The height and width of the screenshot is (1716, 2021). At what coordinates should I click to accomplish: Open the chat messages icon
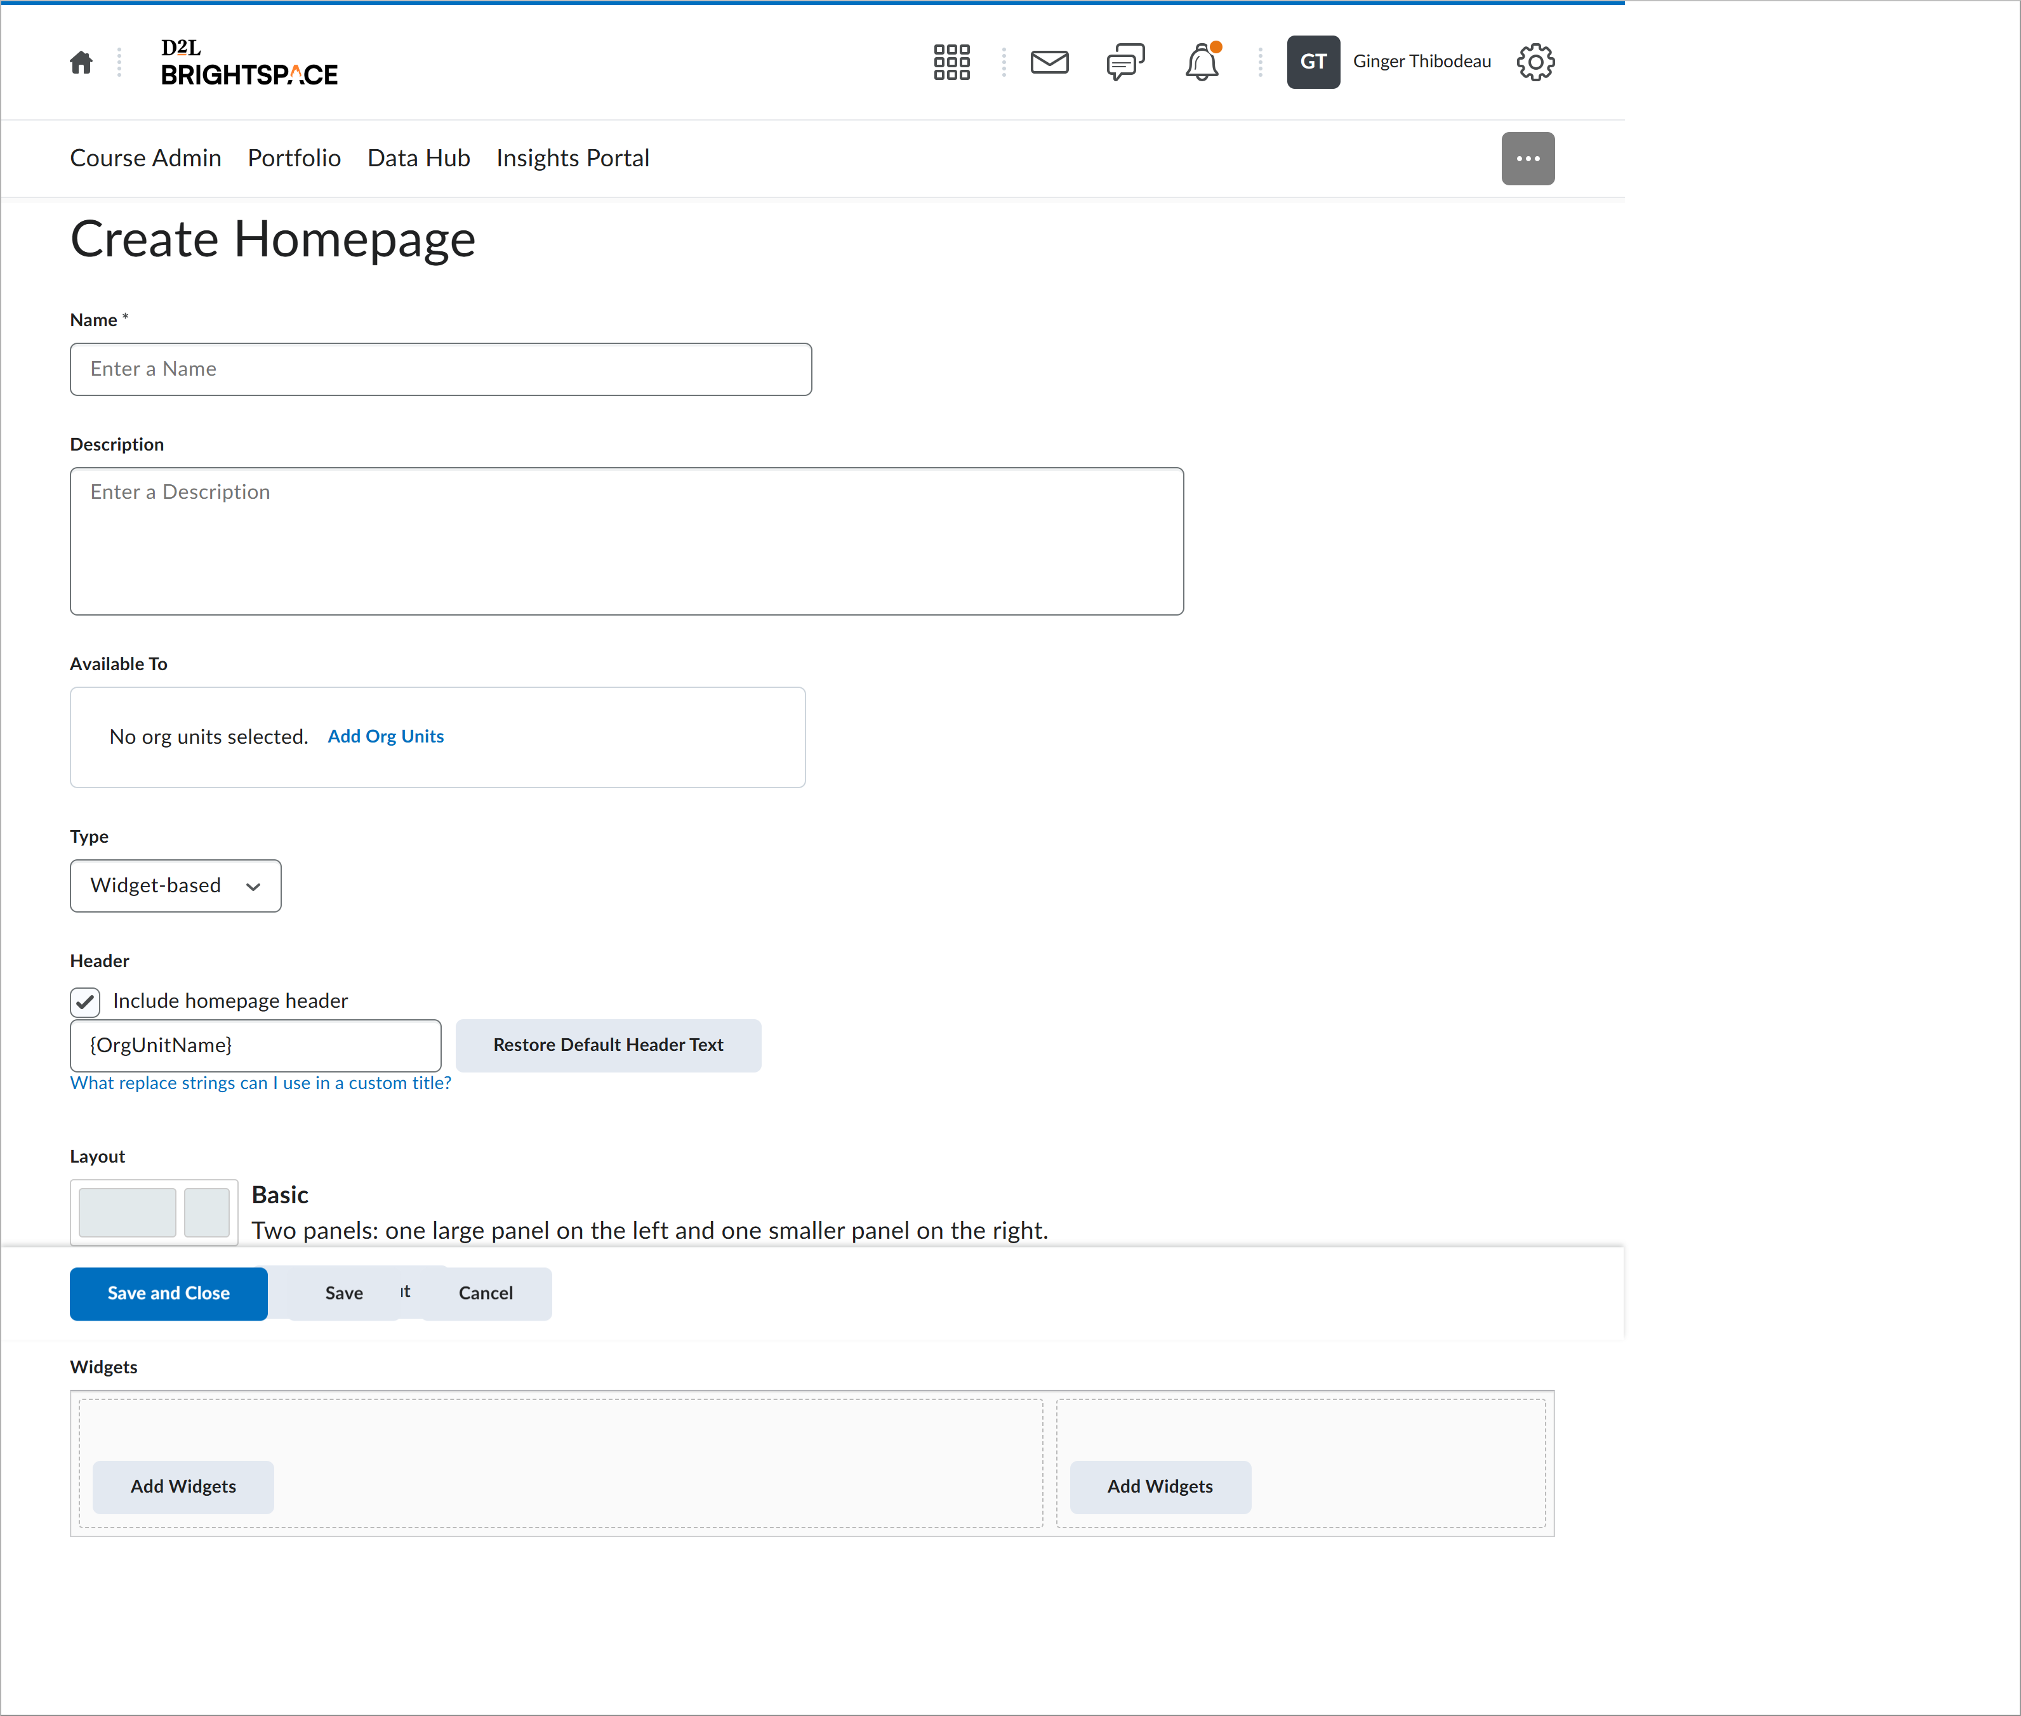coord(1125,62)
